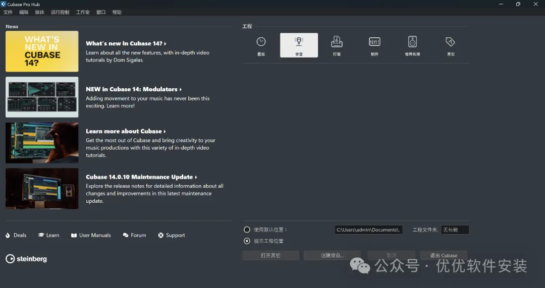Image resolution: width=545 pixels, height=288 pixels.
Task: Open the 窗口 menu
Action: pyautogui.click(x=101, y=12)
